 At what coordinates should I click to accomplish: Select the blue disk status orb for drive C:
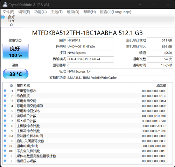[x=2, y=17]
